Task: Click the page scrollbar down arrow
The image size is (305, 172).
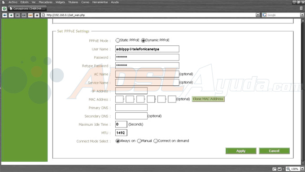Action: (x=303, y=163)
